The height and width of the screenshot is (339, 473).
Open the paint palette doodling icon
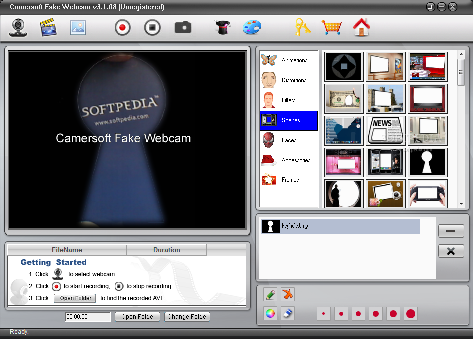click(x=252, y=27)
